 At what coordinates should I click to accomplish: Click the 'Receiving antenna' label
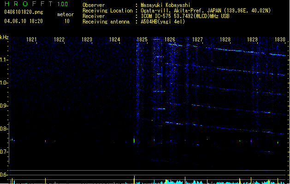106,22
